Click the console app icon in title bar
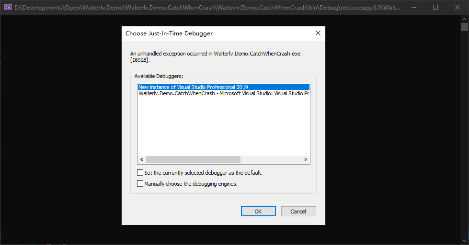The image size is (469, 245). click(8, 8)
